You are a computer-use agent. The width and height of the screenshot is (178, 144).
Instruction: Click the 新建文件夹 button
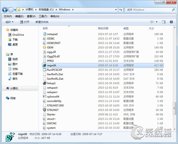tap(42, 22)
